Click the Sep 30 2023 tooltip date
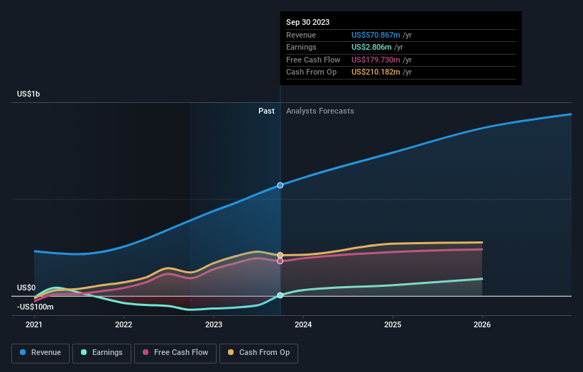Viewport: 583px width, 372px height. point(308,22)
